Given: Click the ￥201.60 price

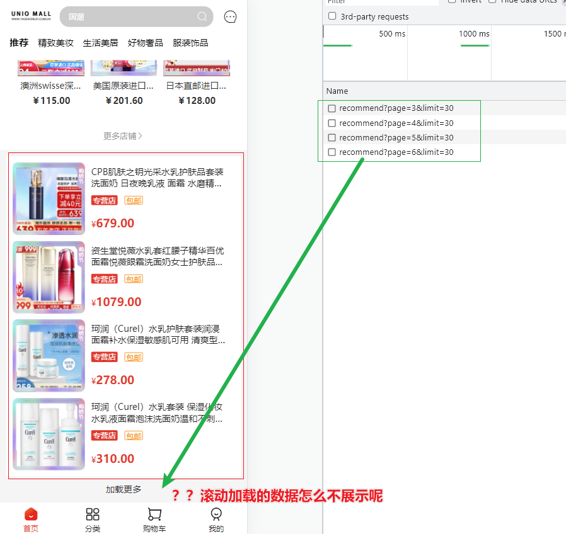Looking at the screenshot, I should [124, 101].
